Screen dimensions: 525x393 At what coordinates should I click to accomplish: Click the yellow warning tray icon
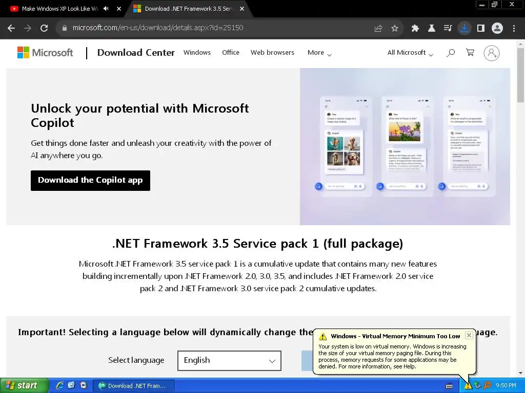pos(468,386)
